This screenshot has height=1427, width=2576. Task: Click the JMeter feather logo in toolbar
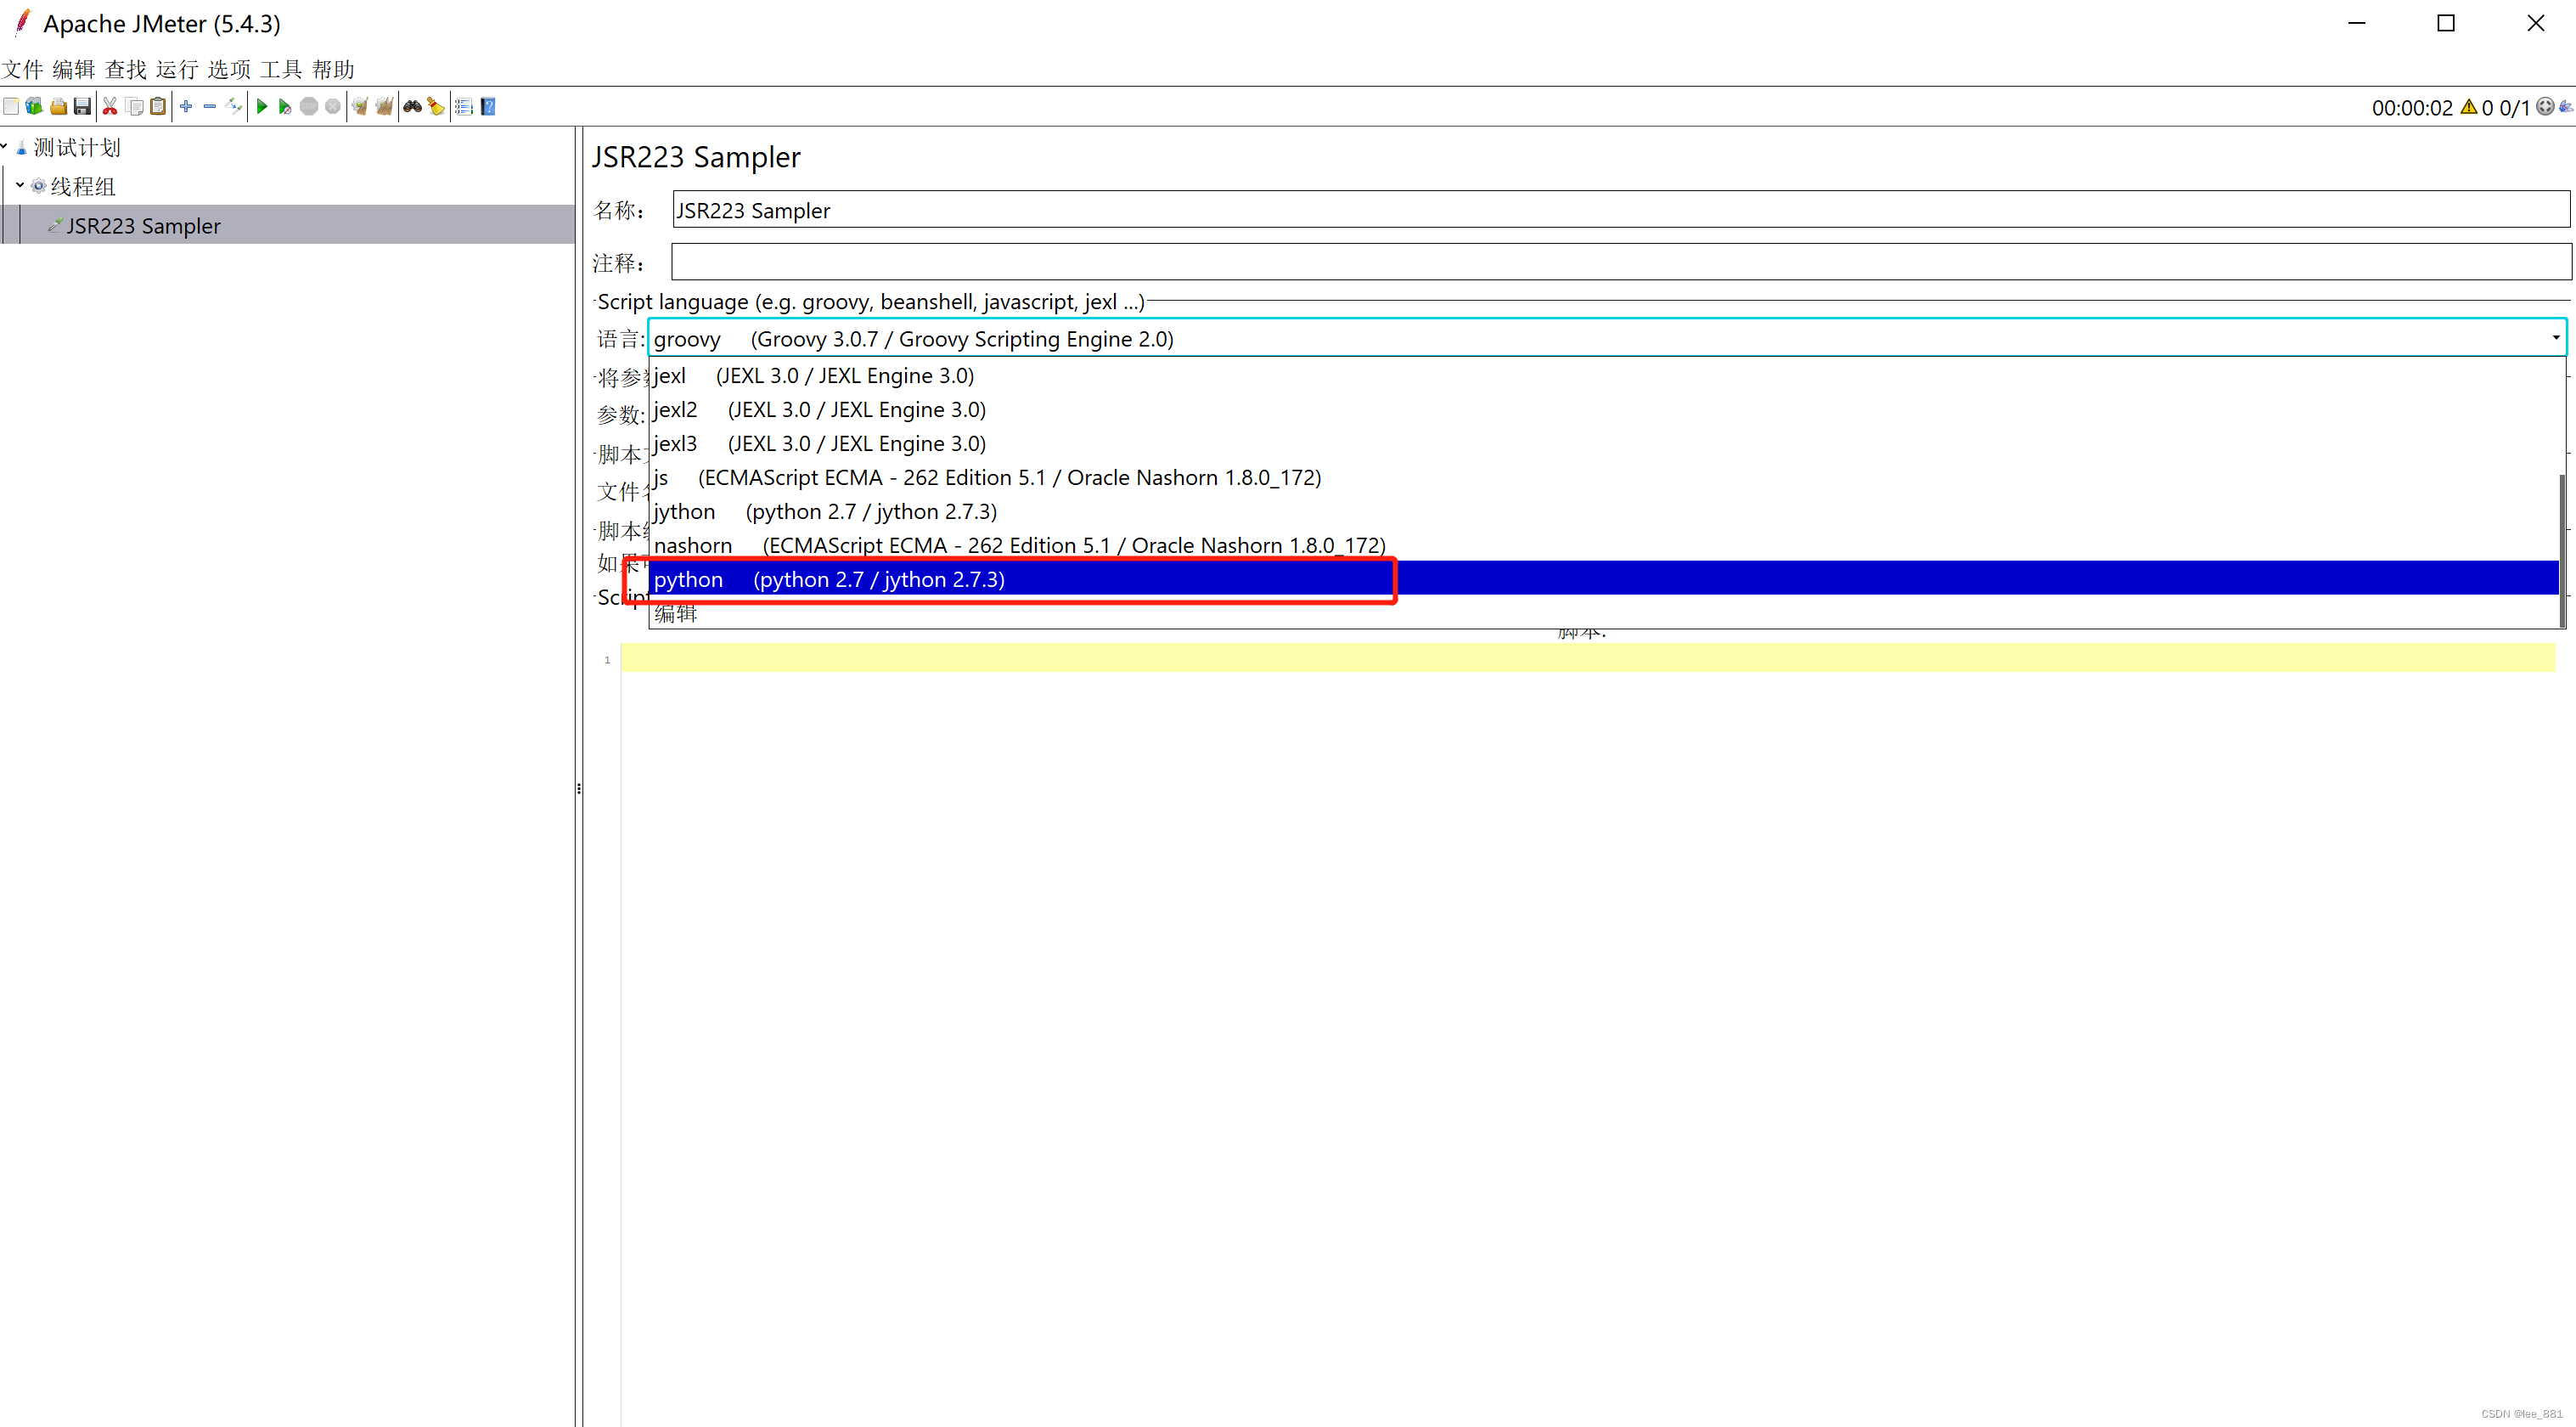(2567, 107)
